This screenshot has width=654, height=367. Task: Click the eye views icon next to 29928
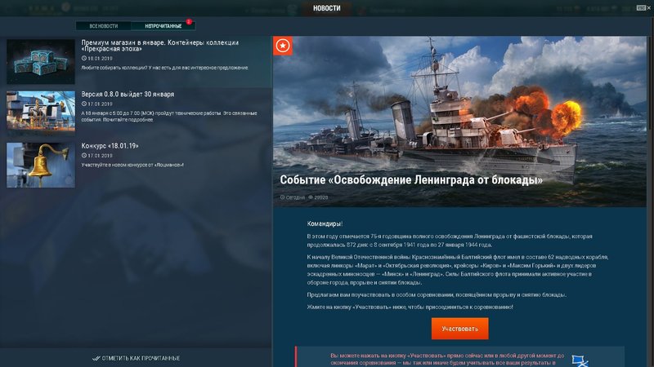point(311,197)
